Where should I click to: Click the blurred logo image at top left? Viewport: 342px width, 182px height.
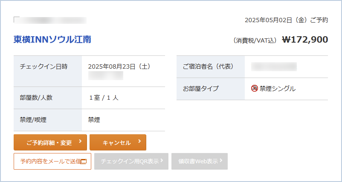[x=50, y=20]
